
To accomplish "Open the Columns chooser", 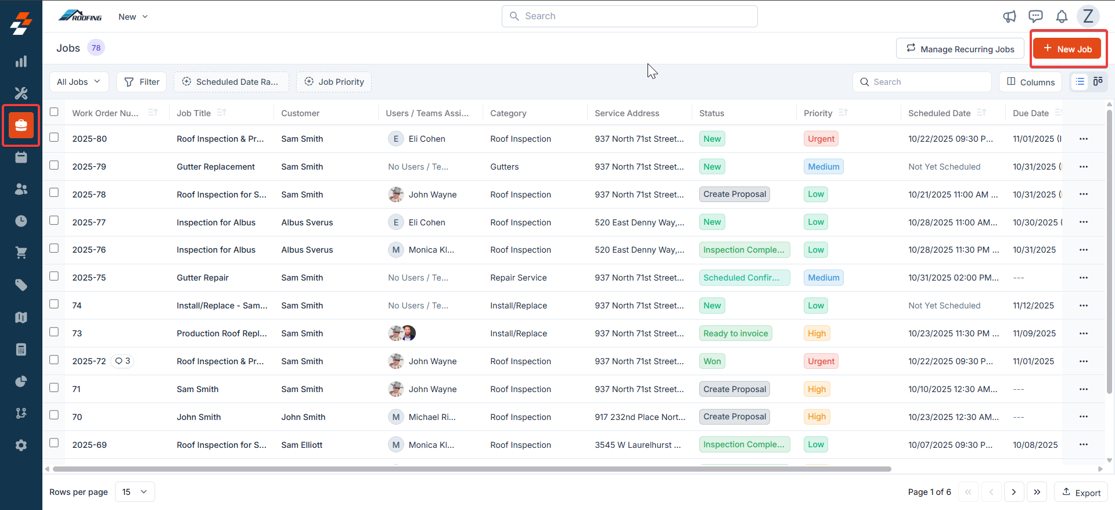I will click(1031, 82).
